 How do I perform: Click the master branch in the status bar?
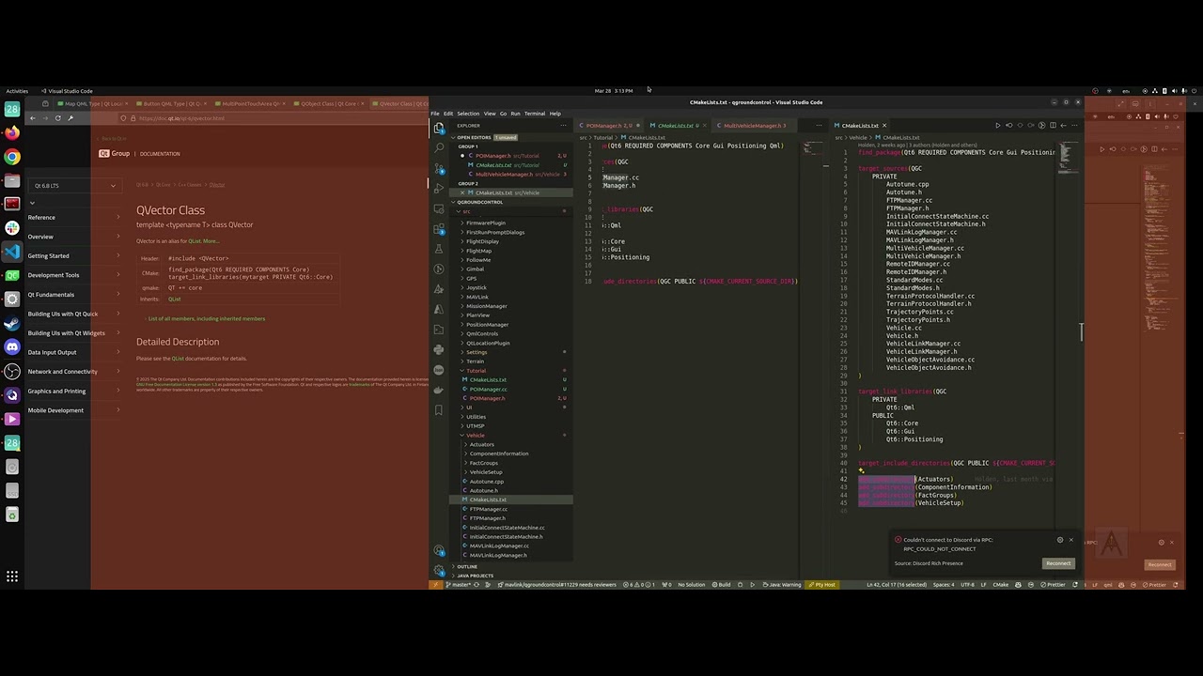pos(459,585)
